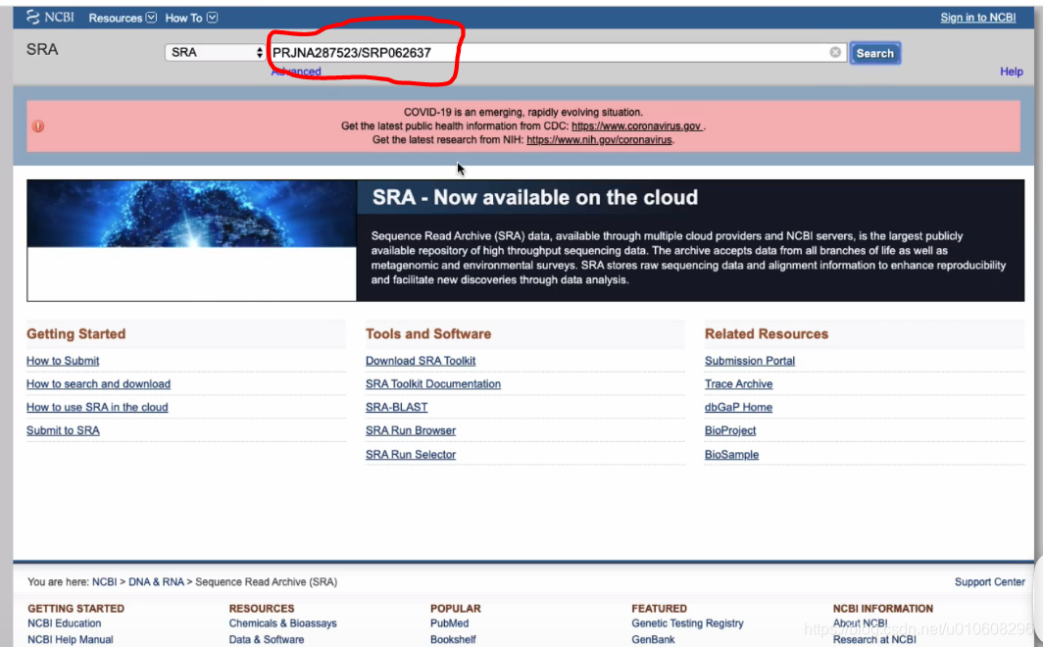Open dbGaP Home link
The height and width of the screenshot is (647, 1043).
(738, 407)
